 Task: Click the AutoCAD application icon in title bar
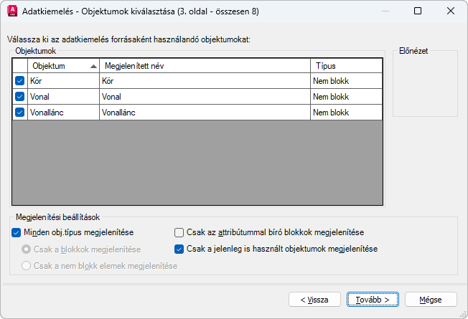coord(11,11)
